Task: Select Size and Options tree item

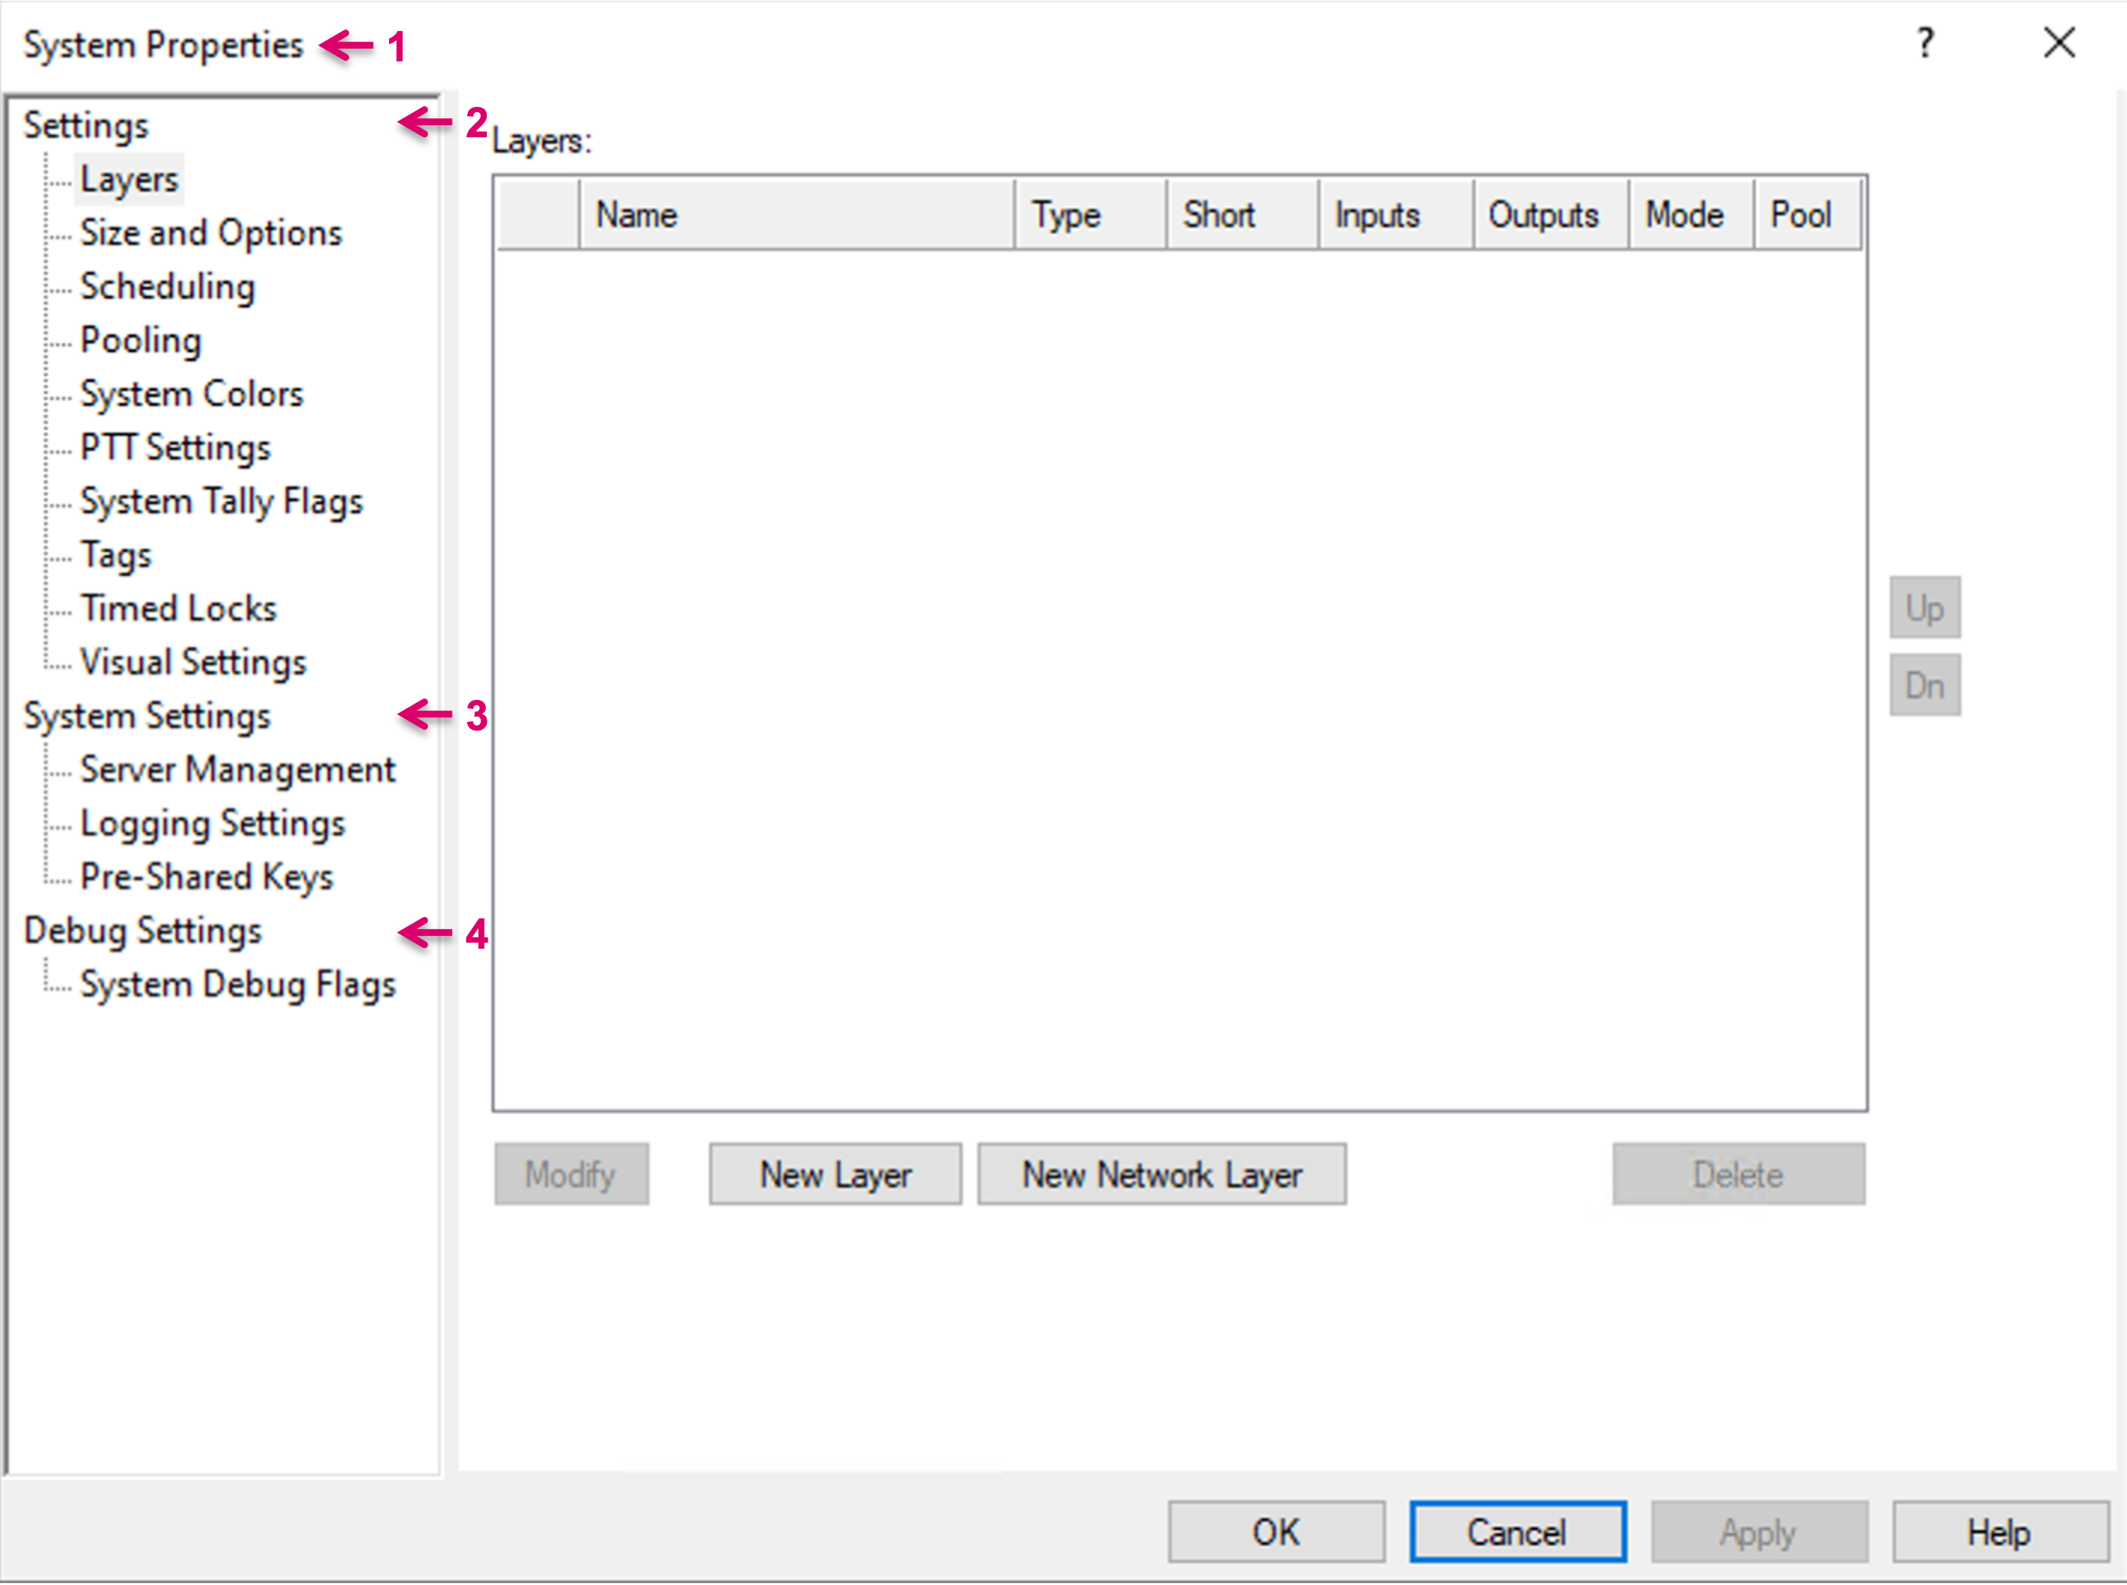Action: (x=210, y=233)
